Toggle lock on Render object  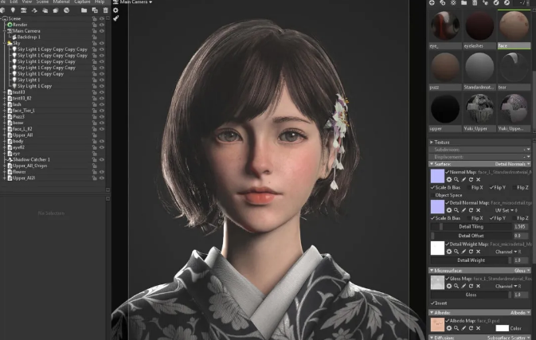click(94, 25)
